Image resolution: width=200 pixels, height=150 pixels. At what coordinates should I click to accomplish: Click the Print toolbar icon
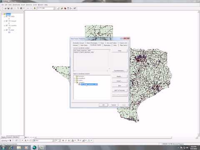[x=12, y=8]
